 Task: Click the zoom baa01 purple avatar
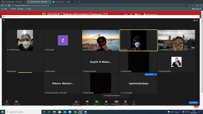coord(63,40)
